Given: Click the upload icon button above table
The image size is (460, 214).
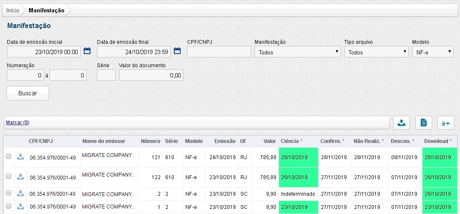Looking at the screenshot, I should (401, 123).
